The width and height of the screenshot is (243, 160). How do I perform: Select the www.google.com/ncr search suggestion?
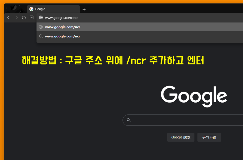(x=140, y=36)
